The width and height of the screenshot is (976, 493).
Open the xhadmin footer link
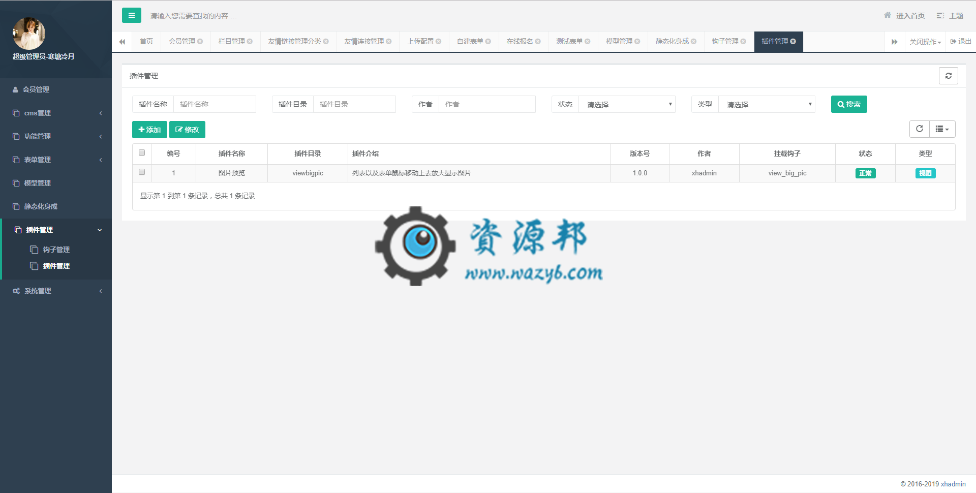[x=953, y=484]
